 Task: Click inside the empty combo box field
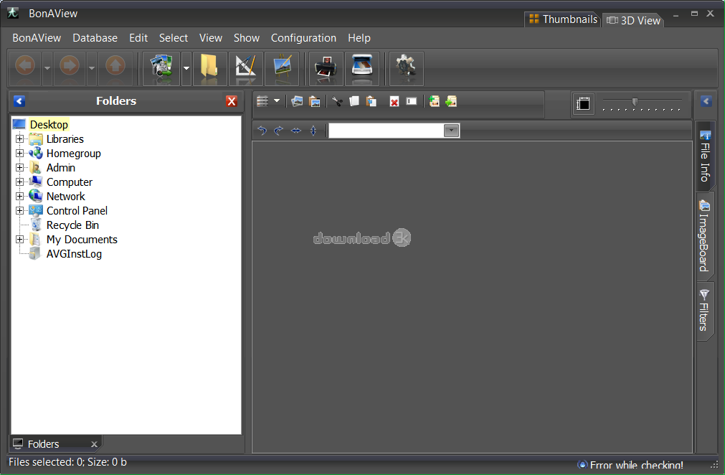[386, 131]
